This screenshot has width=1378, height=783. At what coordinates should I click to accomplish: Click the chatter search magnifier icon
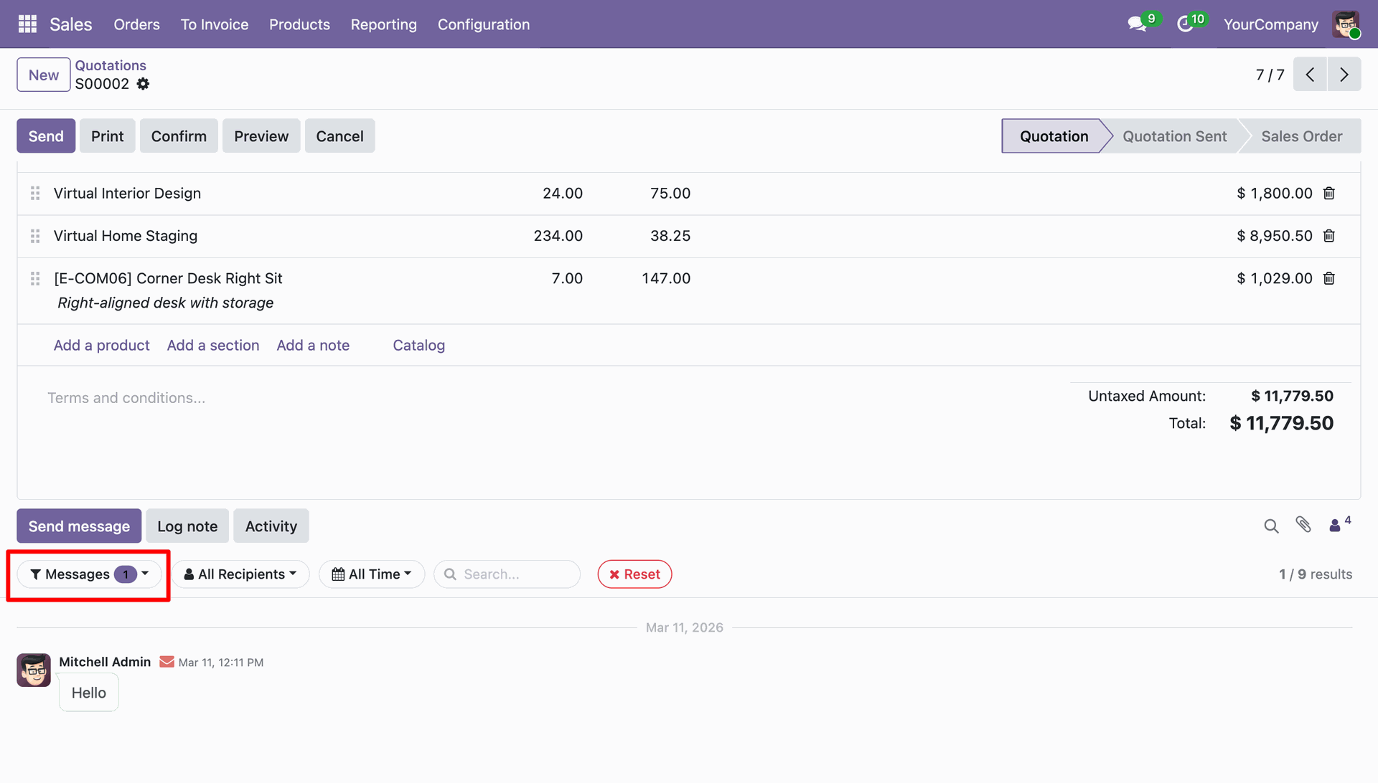(x=1271, y=526)
